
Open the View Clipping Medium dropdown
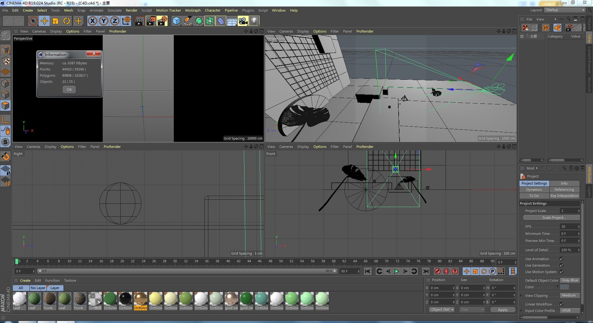click(x=570, y=296)
